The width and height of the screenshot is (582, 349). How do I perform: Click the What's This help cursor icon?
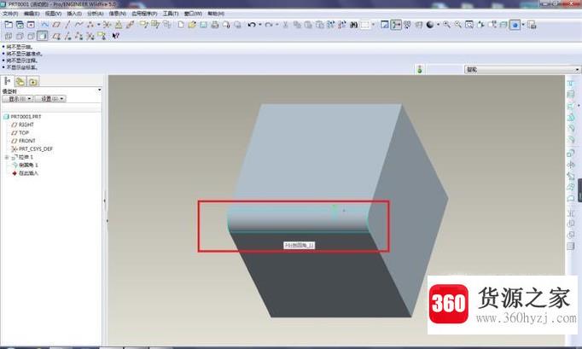pyautogui.click(x=116, y=36)
